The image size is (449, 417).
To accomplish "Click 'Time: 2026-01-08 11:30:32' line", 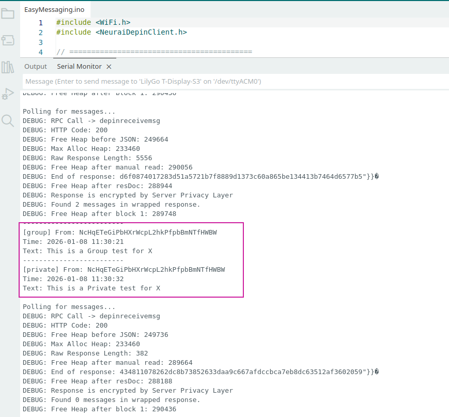I will point(73,279).
